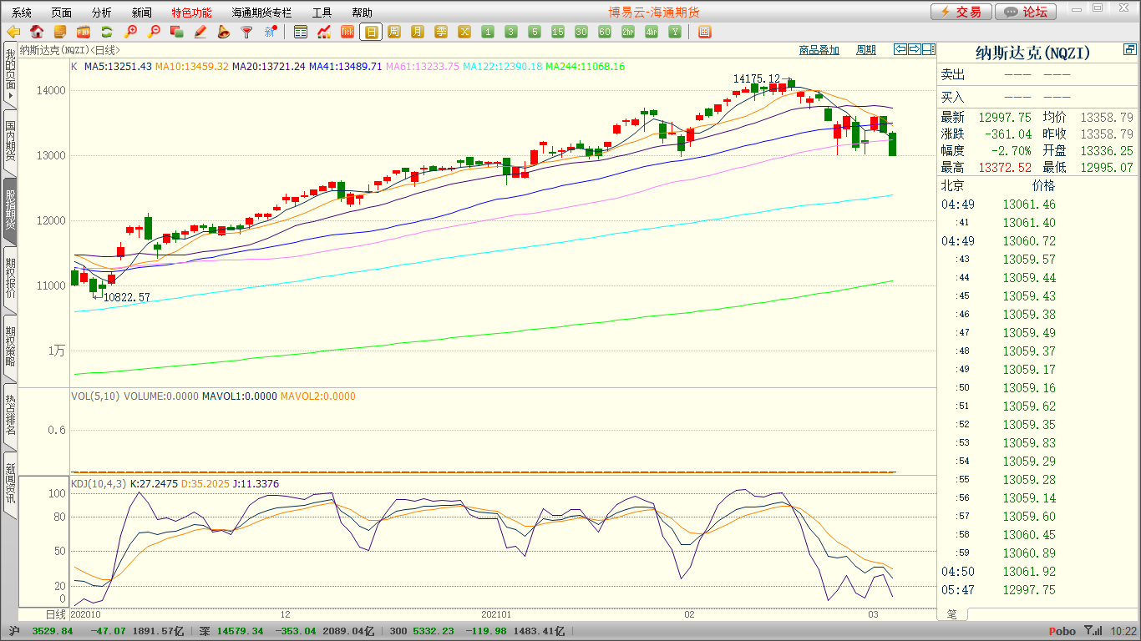Open the 页面 menu
The width and height of the screenshot is (1141, 641).
62,13
